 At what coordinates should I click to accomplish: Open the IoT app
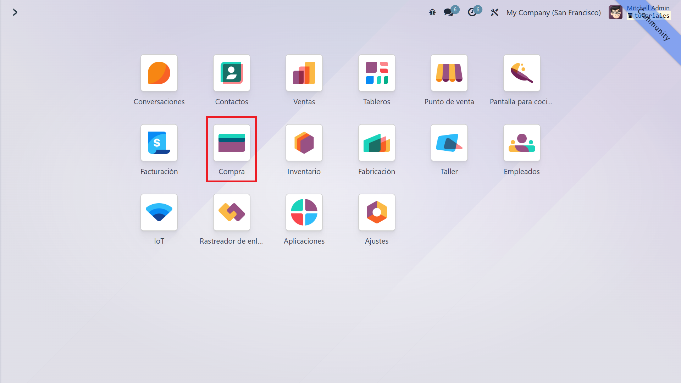click(159, 212)
